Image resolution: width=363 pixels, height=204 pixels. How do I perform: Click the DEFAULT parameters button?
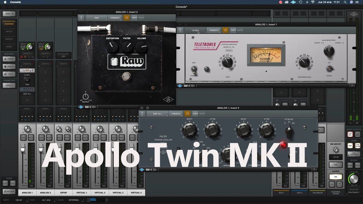click(9, 85)
